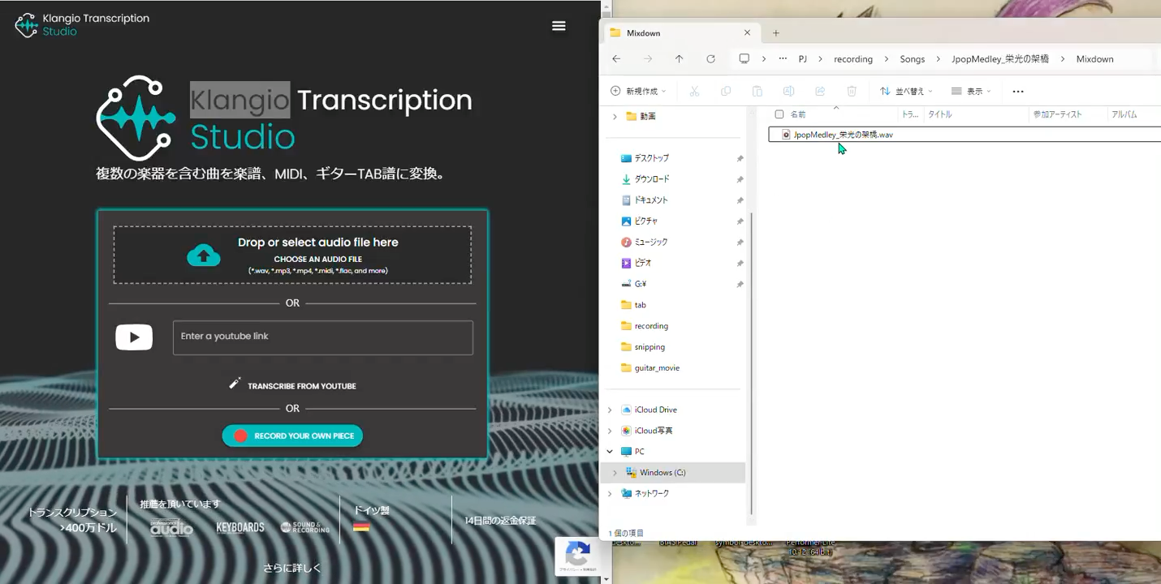Image resolution: width=1161 pixels, height=584 pixels.
Task: Click TRANSCRIBE FROM YOUTUBE
Action: [x=302, y=386]
